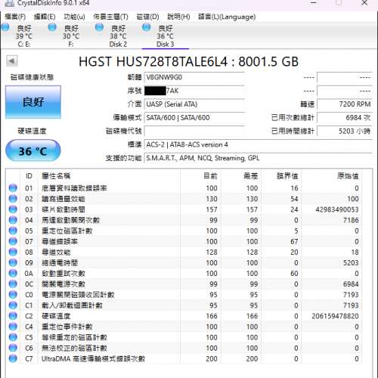The width and height of the screenshot is (378, 378).
Task: Select the C: E: disk tab
Action: [x=23, y=36]
